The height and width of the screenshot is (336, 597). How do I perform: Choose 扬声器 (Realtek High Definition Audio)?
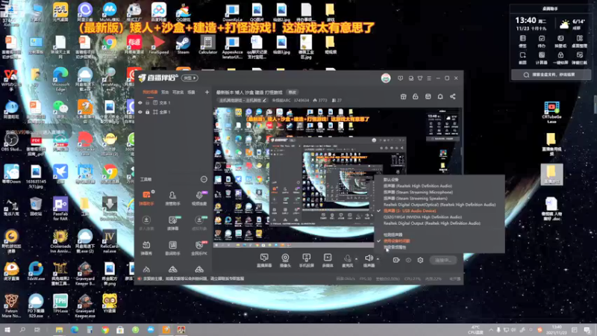click(x=418, y=186)
